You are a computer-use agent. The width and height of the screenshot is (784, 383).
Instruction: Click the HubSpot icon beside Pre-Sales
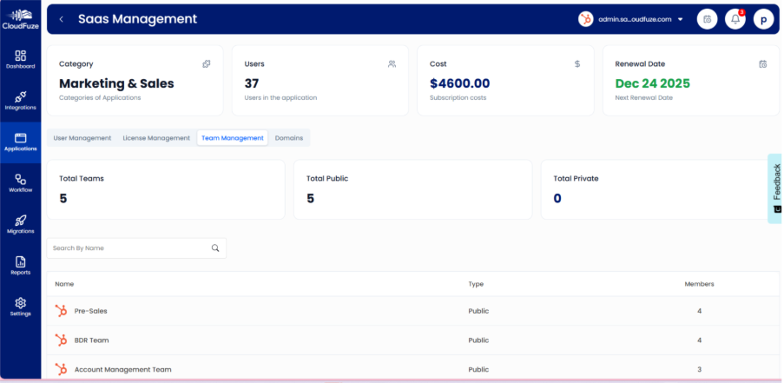click(61, 311)
